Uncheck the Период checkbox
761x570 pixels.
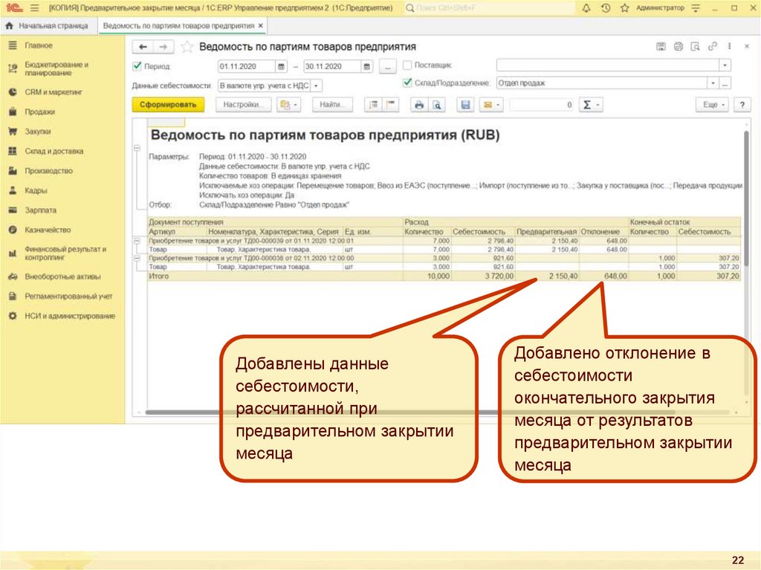point(137,66)
